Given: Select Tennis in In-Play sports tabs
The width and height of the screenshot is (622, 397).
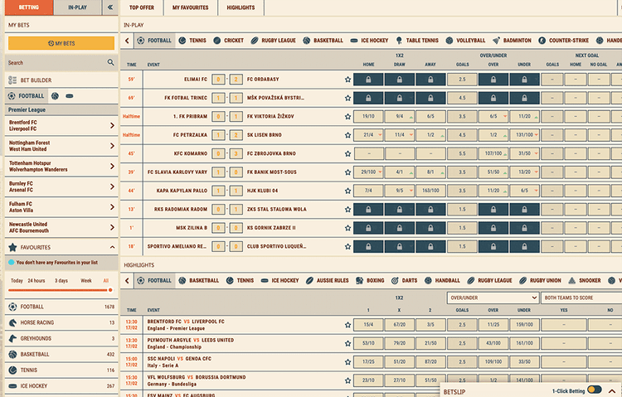Looking at the screenshot, I should [x=192, y=41].
